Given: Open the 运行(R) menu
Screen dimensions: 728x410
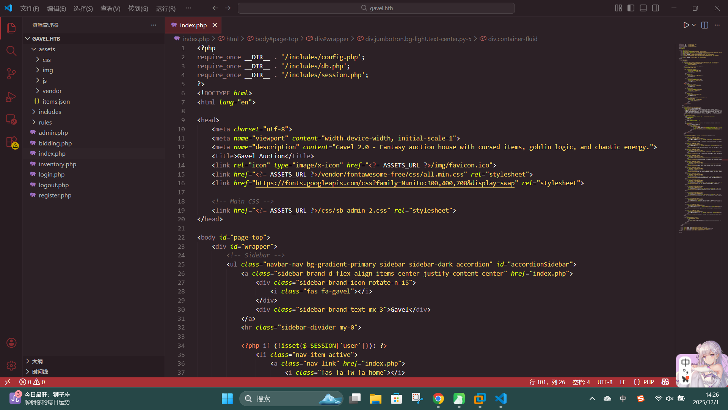Looking at the screenshot, I should coord(166,8).
